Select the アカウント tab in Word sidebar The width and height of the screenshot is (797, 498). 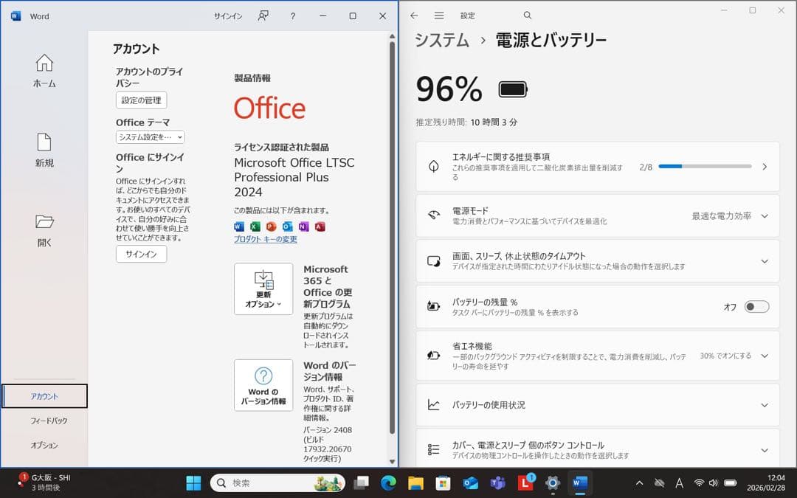[44, 396]
